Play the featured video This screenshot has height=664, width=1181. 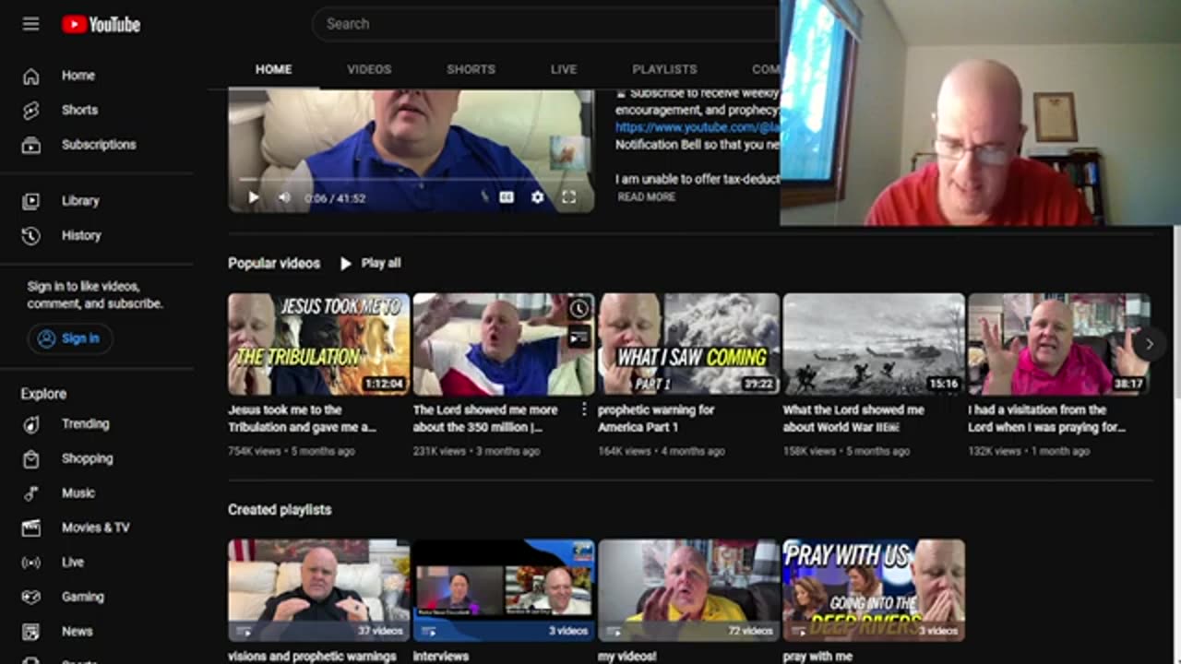(254, 197)
